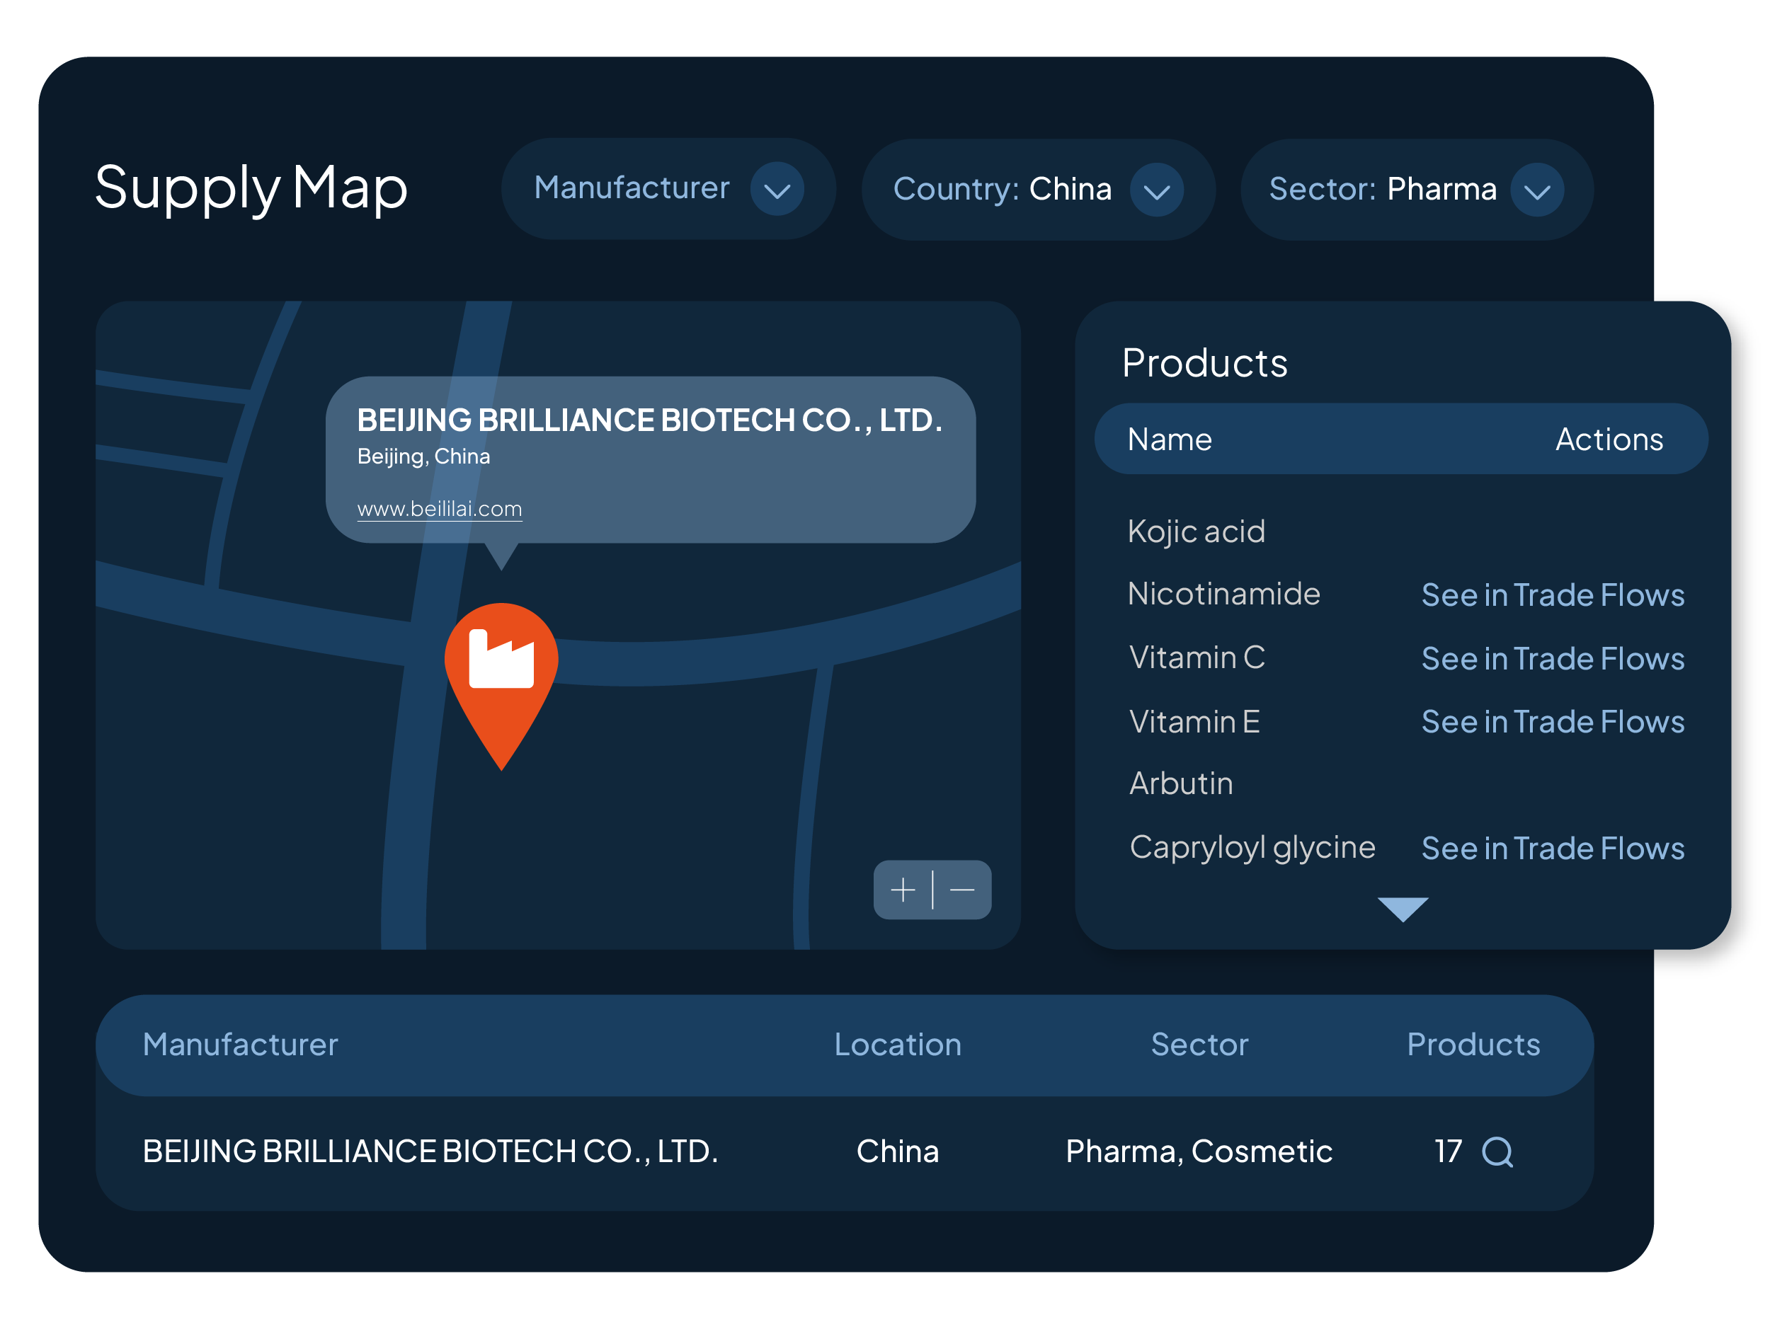Click the Sector column header

(x=1199, y=1045)
